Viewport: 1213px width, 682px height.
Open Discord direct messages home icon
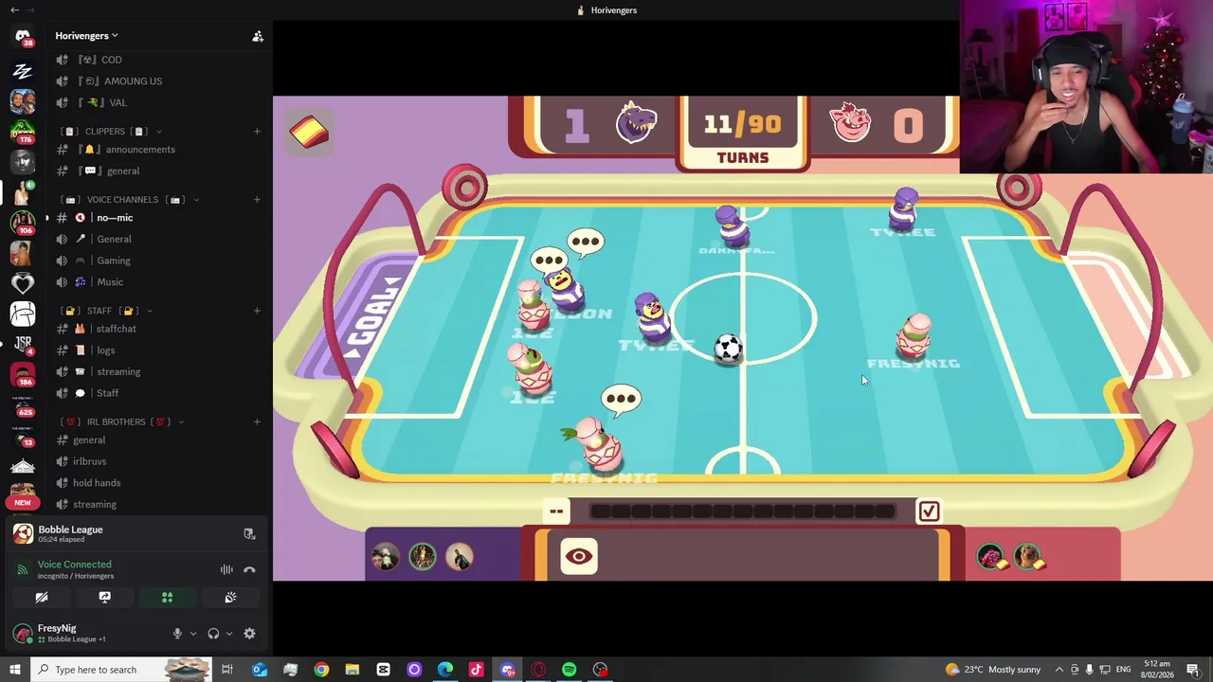click(23, 35)
